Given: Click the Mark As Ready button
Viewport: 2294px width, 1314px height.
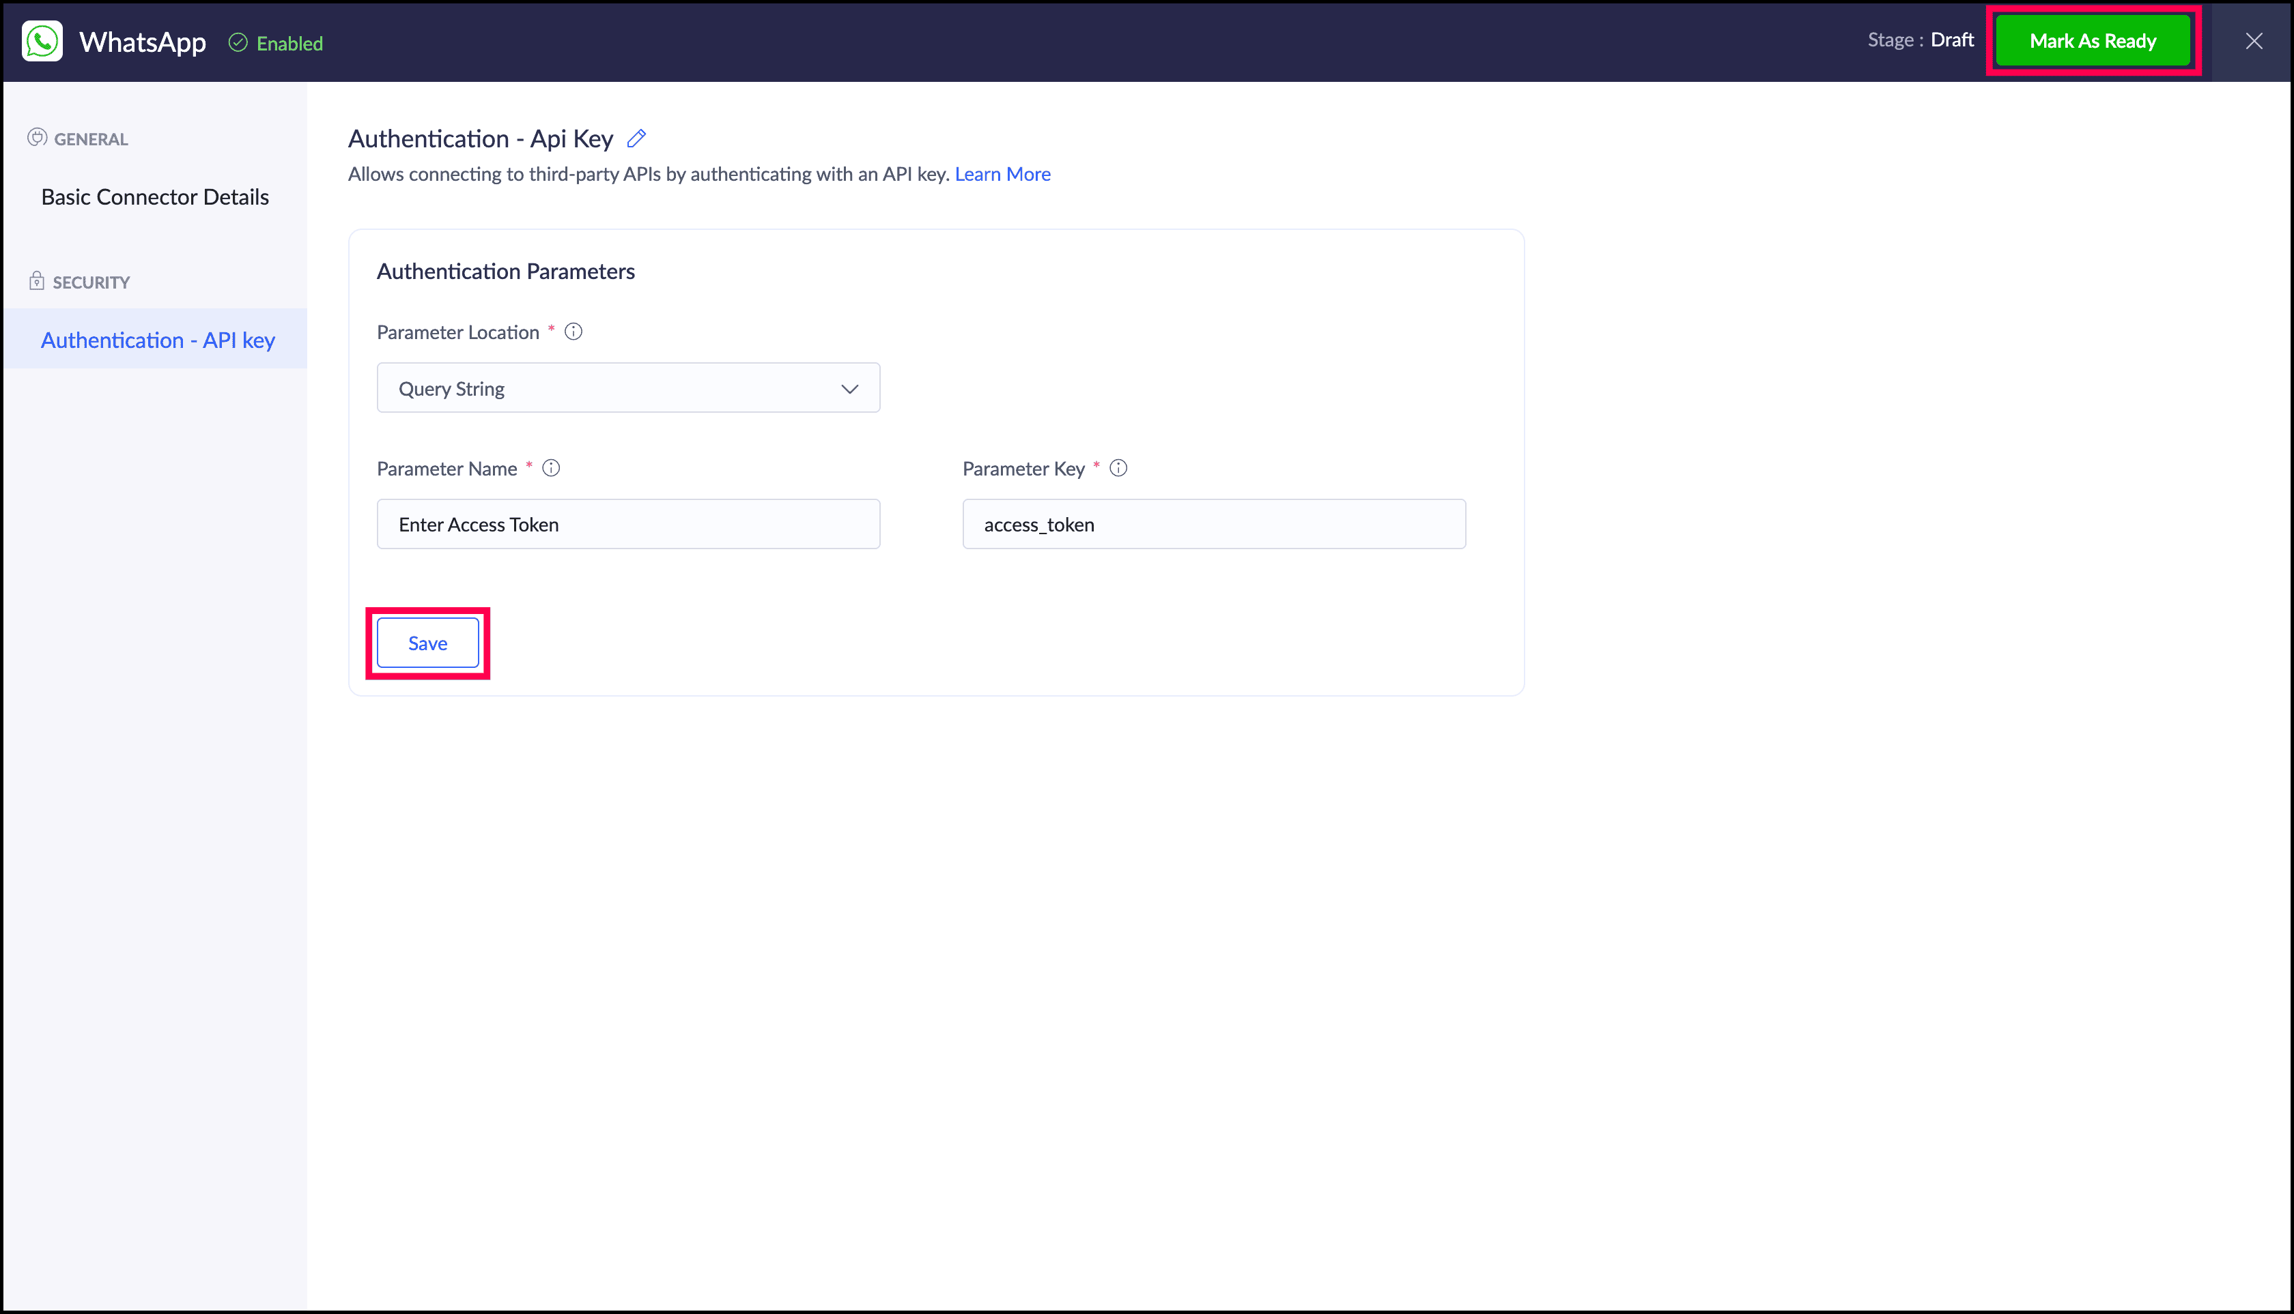Looking at the screenshot, I should 2092,42.
